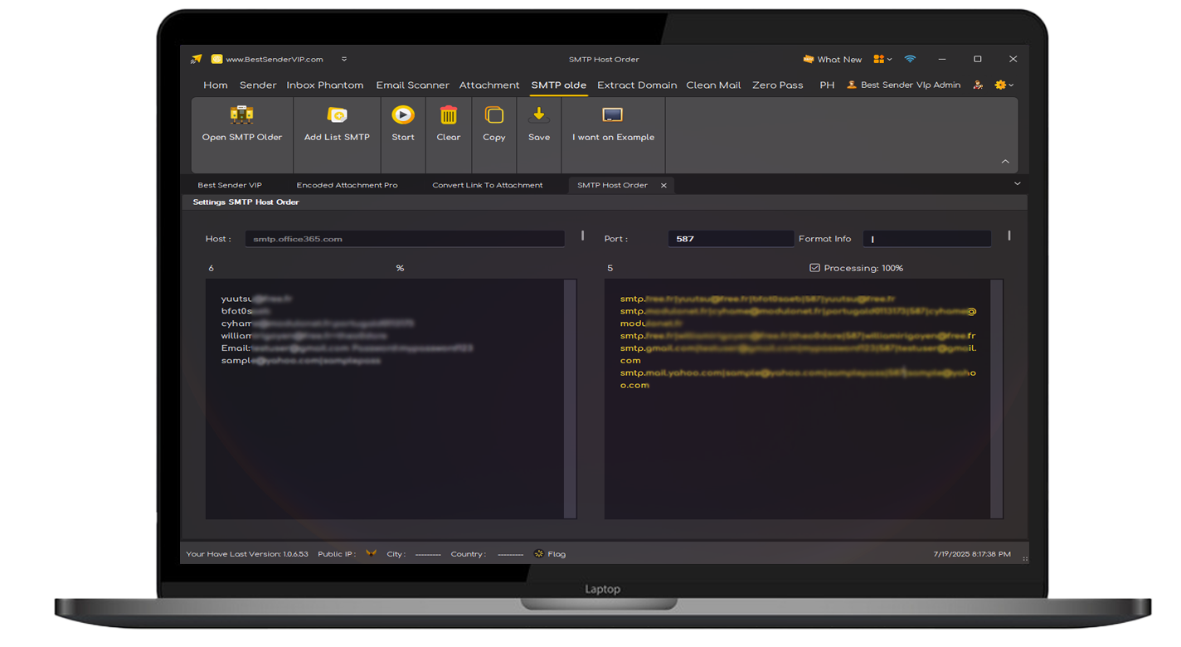The image size is (1181, 647).
Task: Click the City label in the status bar
Action: click(396, 554)
